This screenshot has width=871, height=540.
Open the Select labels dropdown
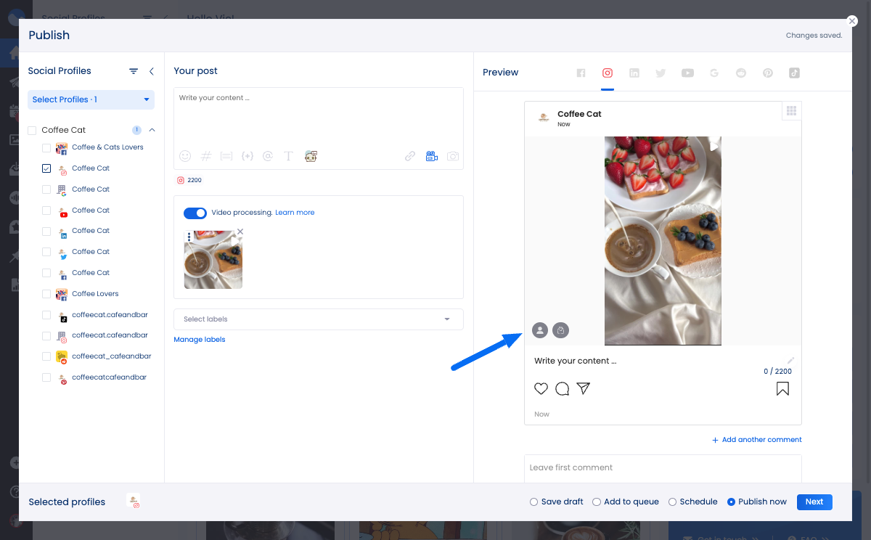pyautogui.click(x=319, y=319)
